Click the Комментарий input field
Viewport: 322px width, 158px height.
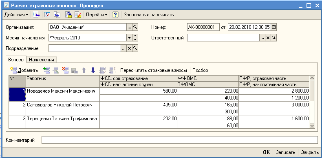[x=180, y=140]
